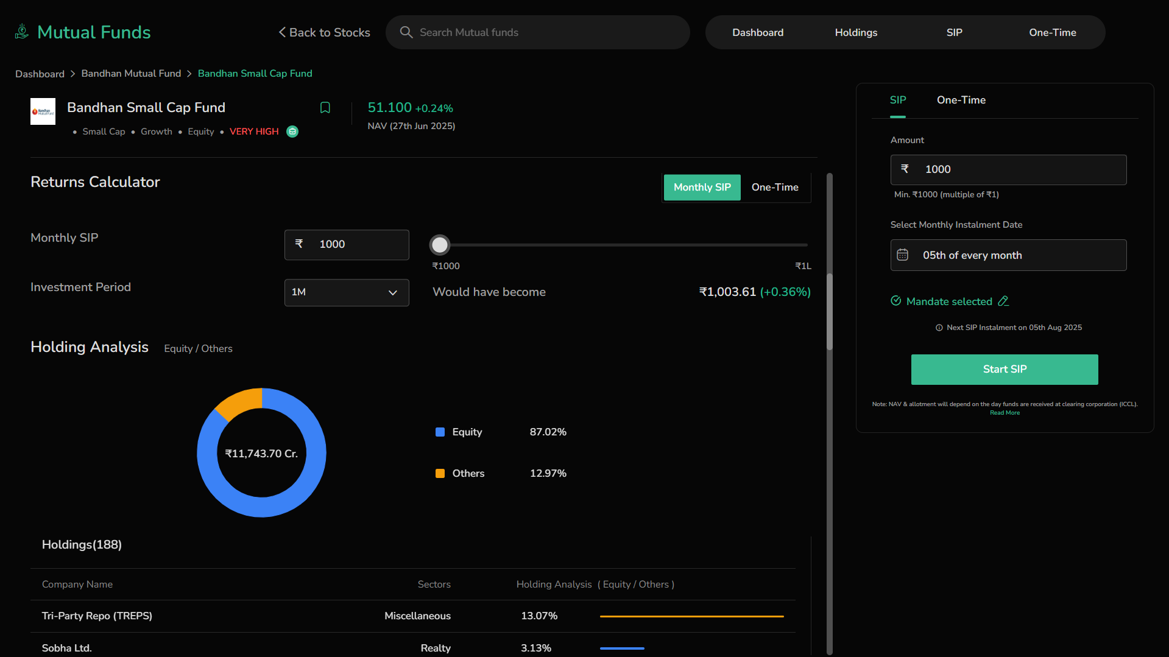The width and height of the screenshot is (1169, 657).
Task: Click the Monthly SIP 1000 input field
Action: coord(347,245)
